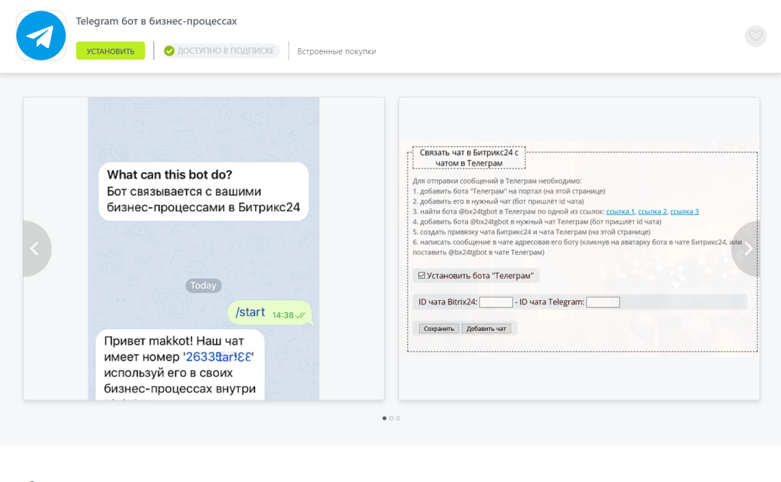The width and height of the screenshot is (781, 482).
Task: Select the third carousel pagination dot
Action: pyautogui.click(x=398, y=419)
